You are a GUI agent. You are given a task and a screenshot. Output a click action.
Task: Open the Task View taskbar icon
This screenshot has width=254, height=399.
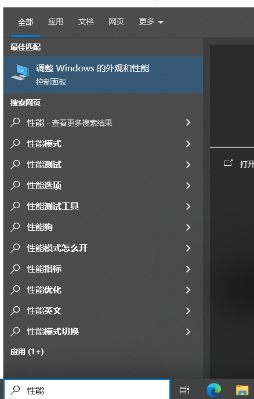click(x=184, y=390)
